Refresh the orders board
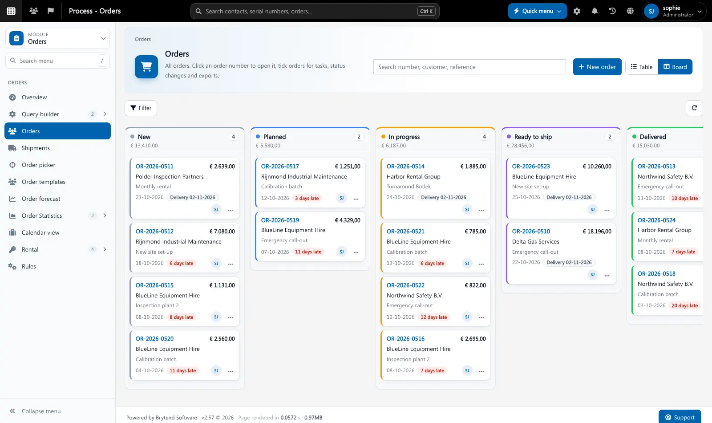The height and width of the screenshot is (423, 712). 694,108
